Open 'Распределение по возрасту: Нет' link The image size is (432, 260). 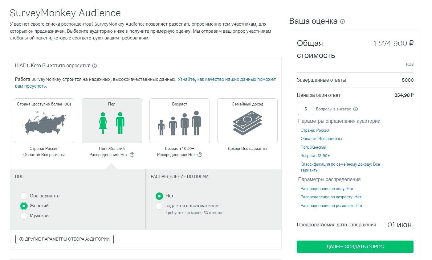(331, 197)
